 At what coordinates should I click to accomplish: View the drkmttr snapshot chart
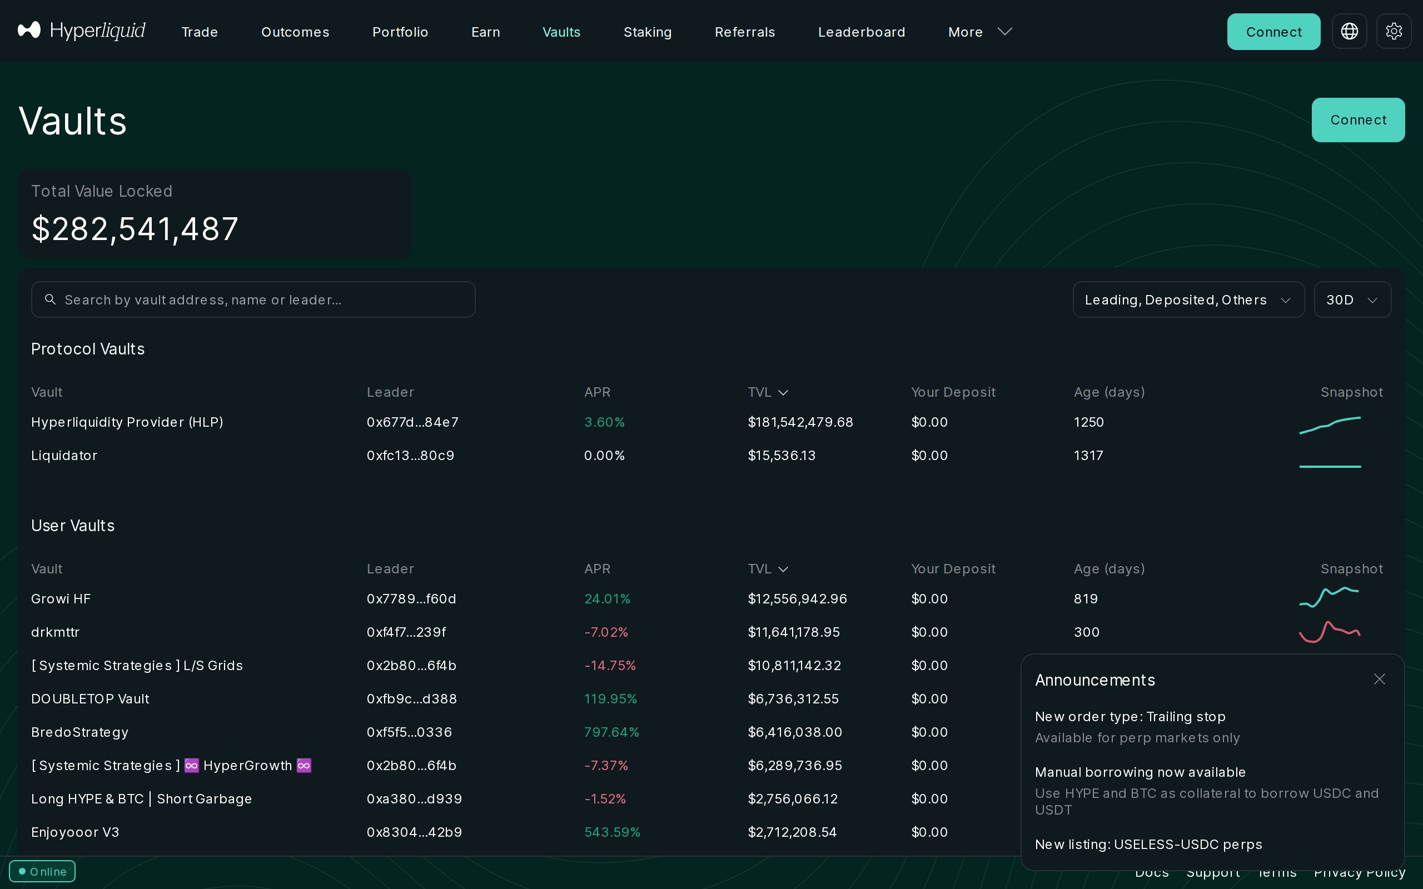tap(1329, 632)
